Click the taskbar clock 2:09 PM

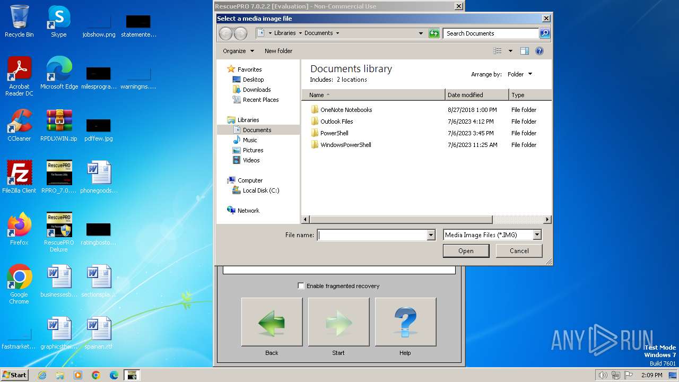coord(651,375)
